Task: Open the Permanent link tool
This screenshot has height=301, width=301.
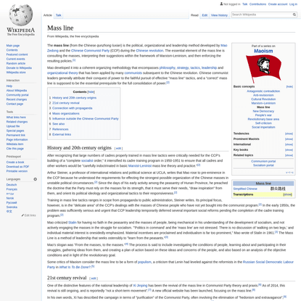Action: 16,135
